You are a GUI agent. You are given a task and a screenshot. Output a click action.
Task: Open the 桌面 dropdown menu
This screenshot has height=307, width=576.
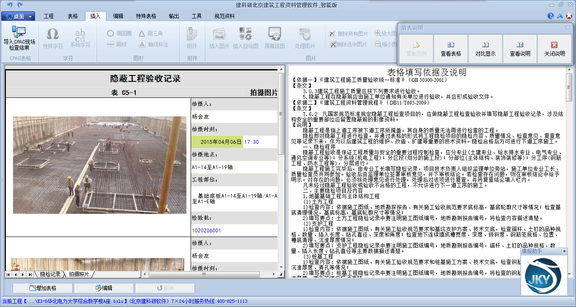[x=18, y=16]
